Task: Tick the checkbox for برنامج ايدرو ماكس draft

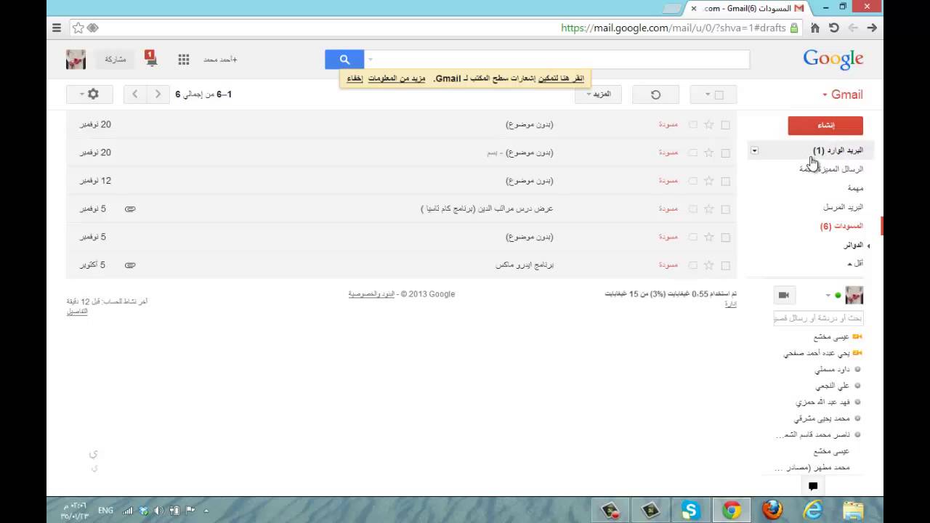Action: (725, 265)
